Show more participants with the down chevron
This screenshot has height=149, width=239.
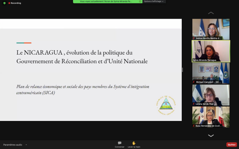pyautogui.click(x=211, y=136)
